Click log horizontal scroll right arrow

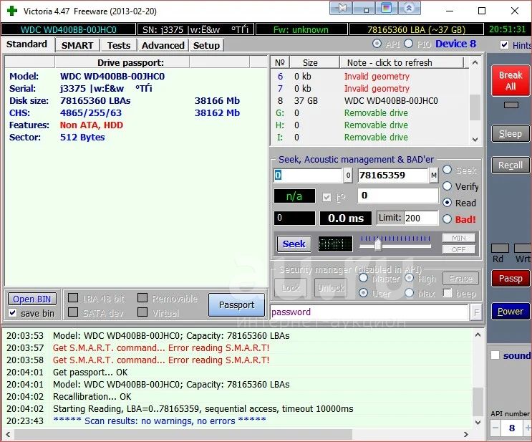466,434
